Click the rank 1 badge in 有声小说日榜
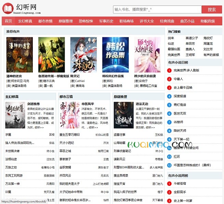224x204 pixels. point(170,71)
